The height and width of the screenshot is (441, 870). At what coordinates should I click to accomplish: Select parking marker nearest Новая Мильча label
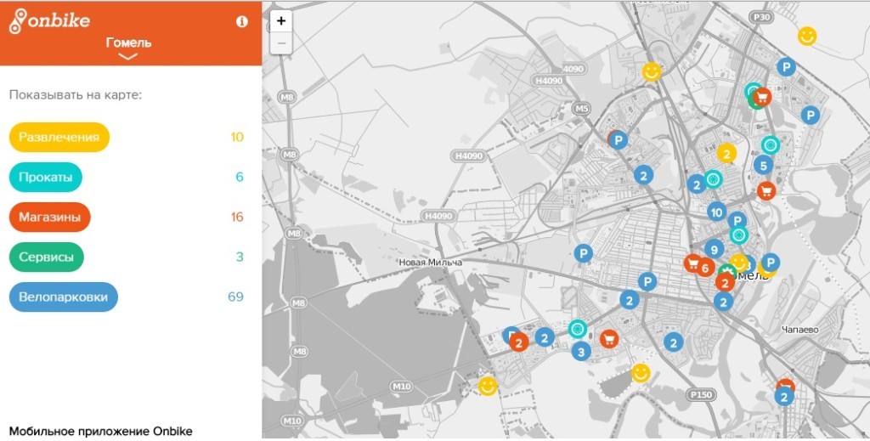583,253
